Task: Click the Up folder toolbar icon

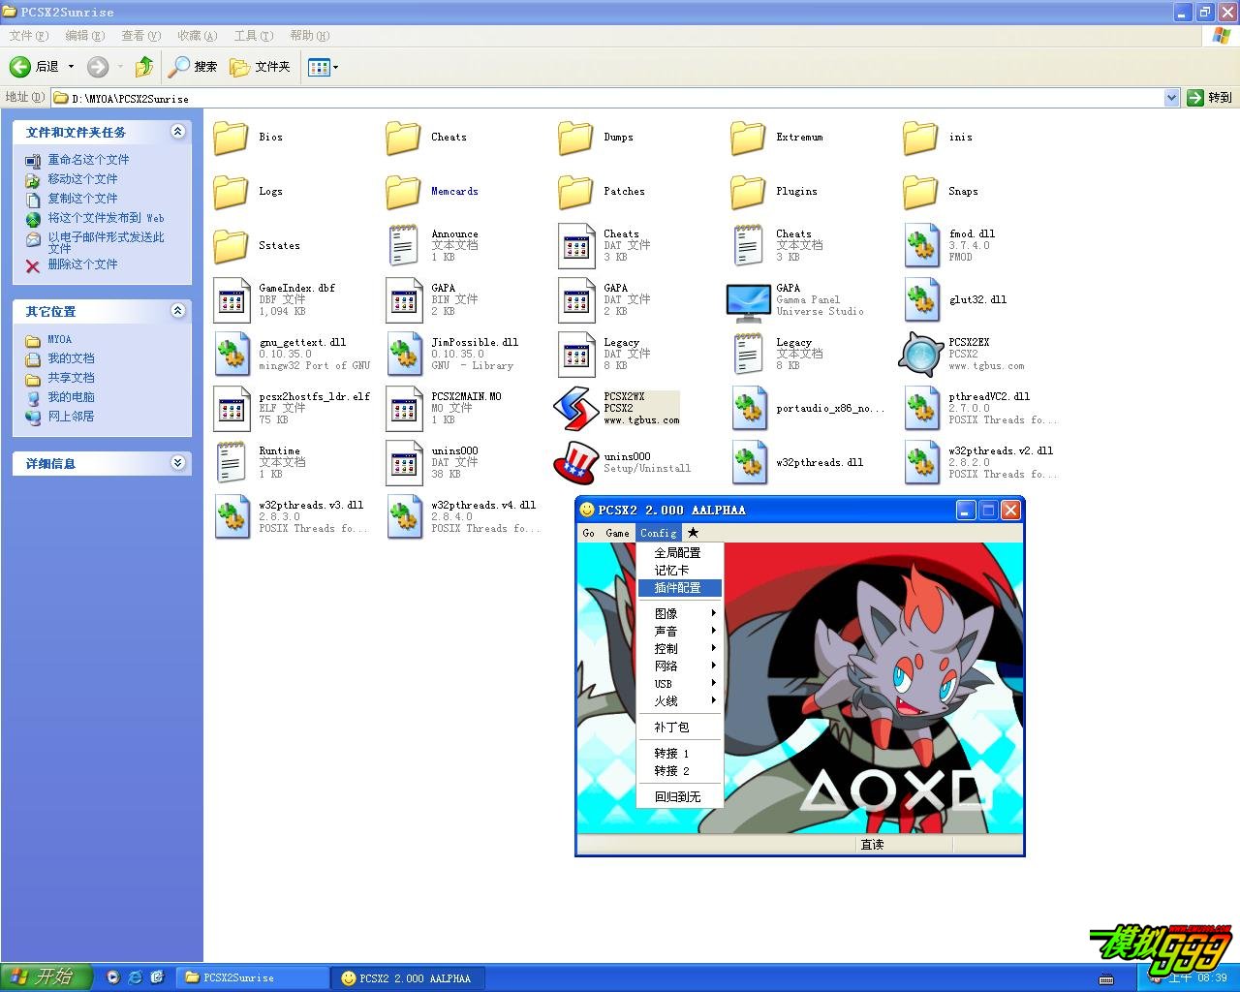Action: (144, 67)
